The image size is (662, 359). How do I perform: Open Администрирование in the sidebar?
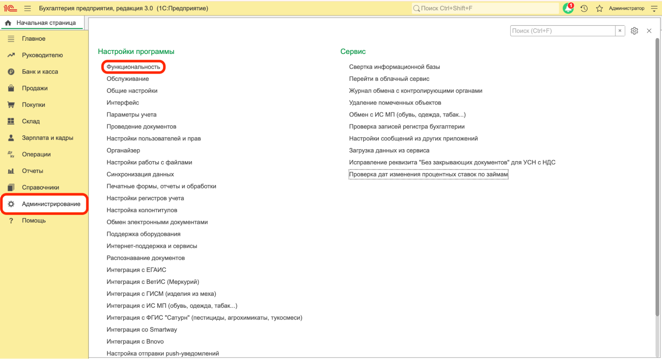click(51, 204)
